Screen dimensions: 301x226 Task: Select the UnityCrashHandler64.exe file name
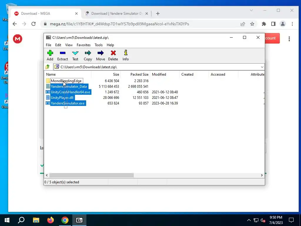pyautogui.click(x=71, y=92)
